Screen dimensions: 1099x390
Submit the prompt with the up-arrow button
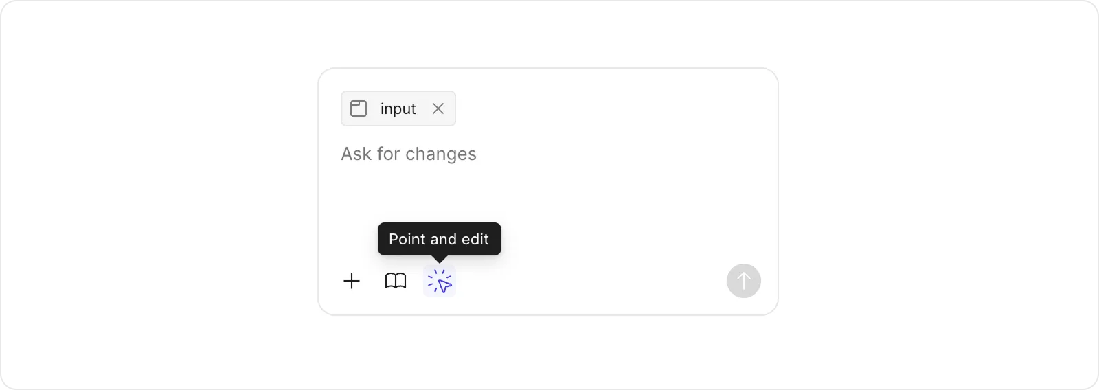click(x=744, y=281)
